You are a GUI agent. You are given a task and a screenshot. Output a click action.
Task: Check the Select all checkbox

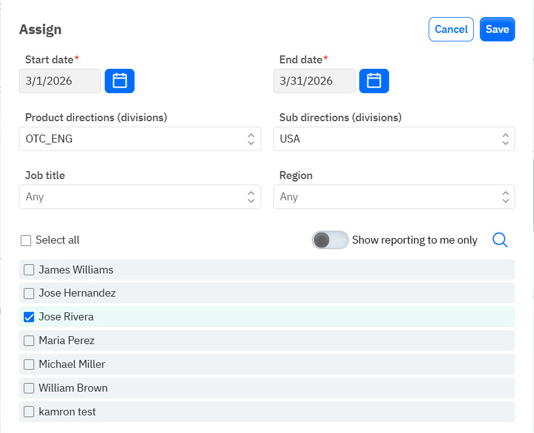pyautogui.click(x=26, y=240)
